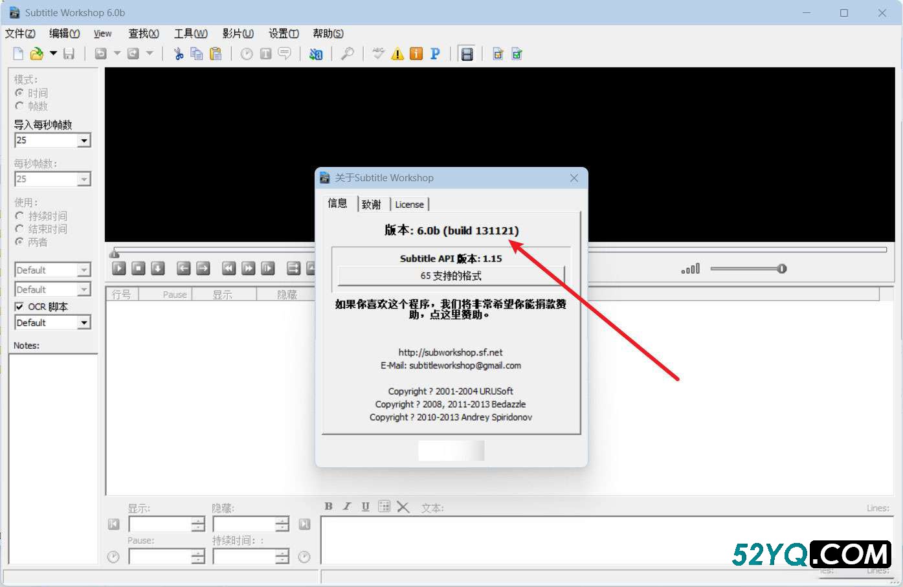Click the video seek bar handle
The height and width of the screenshot is (587, 903).
coord(115,253)
